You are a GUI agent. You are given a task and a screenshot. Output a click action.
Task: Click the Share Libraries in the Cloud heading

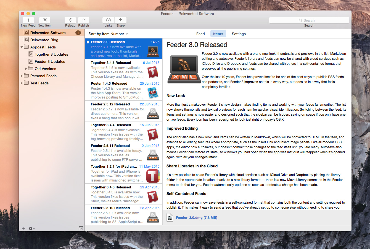tap(192, 166)
